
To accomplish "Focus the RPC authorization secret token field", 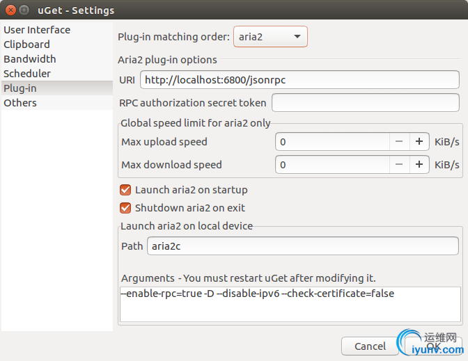I will point(366,103).
